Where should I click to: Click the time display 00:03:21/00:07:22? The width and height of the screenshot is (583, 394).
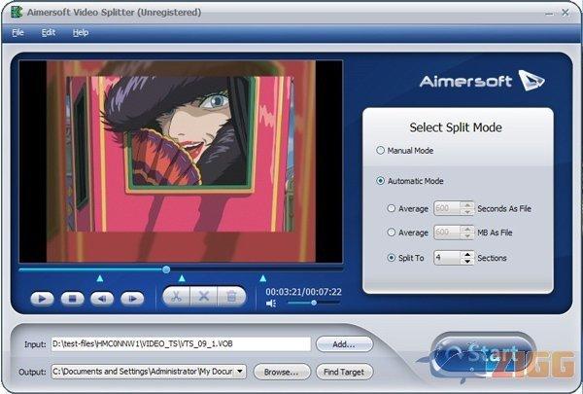click(303, 292)
